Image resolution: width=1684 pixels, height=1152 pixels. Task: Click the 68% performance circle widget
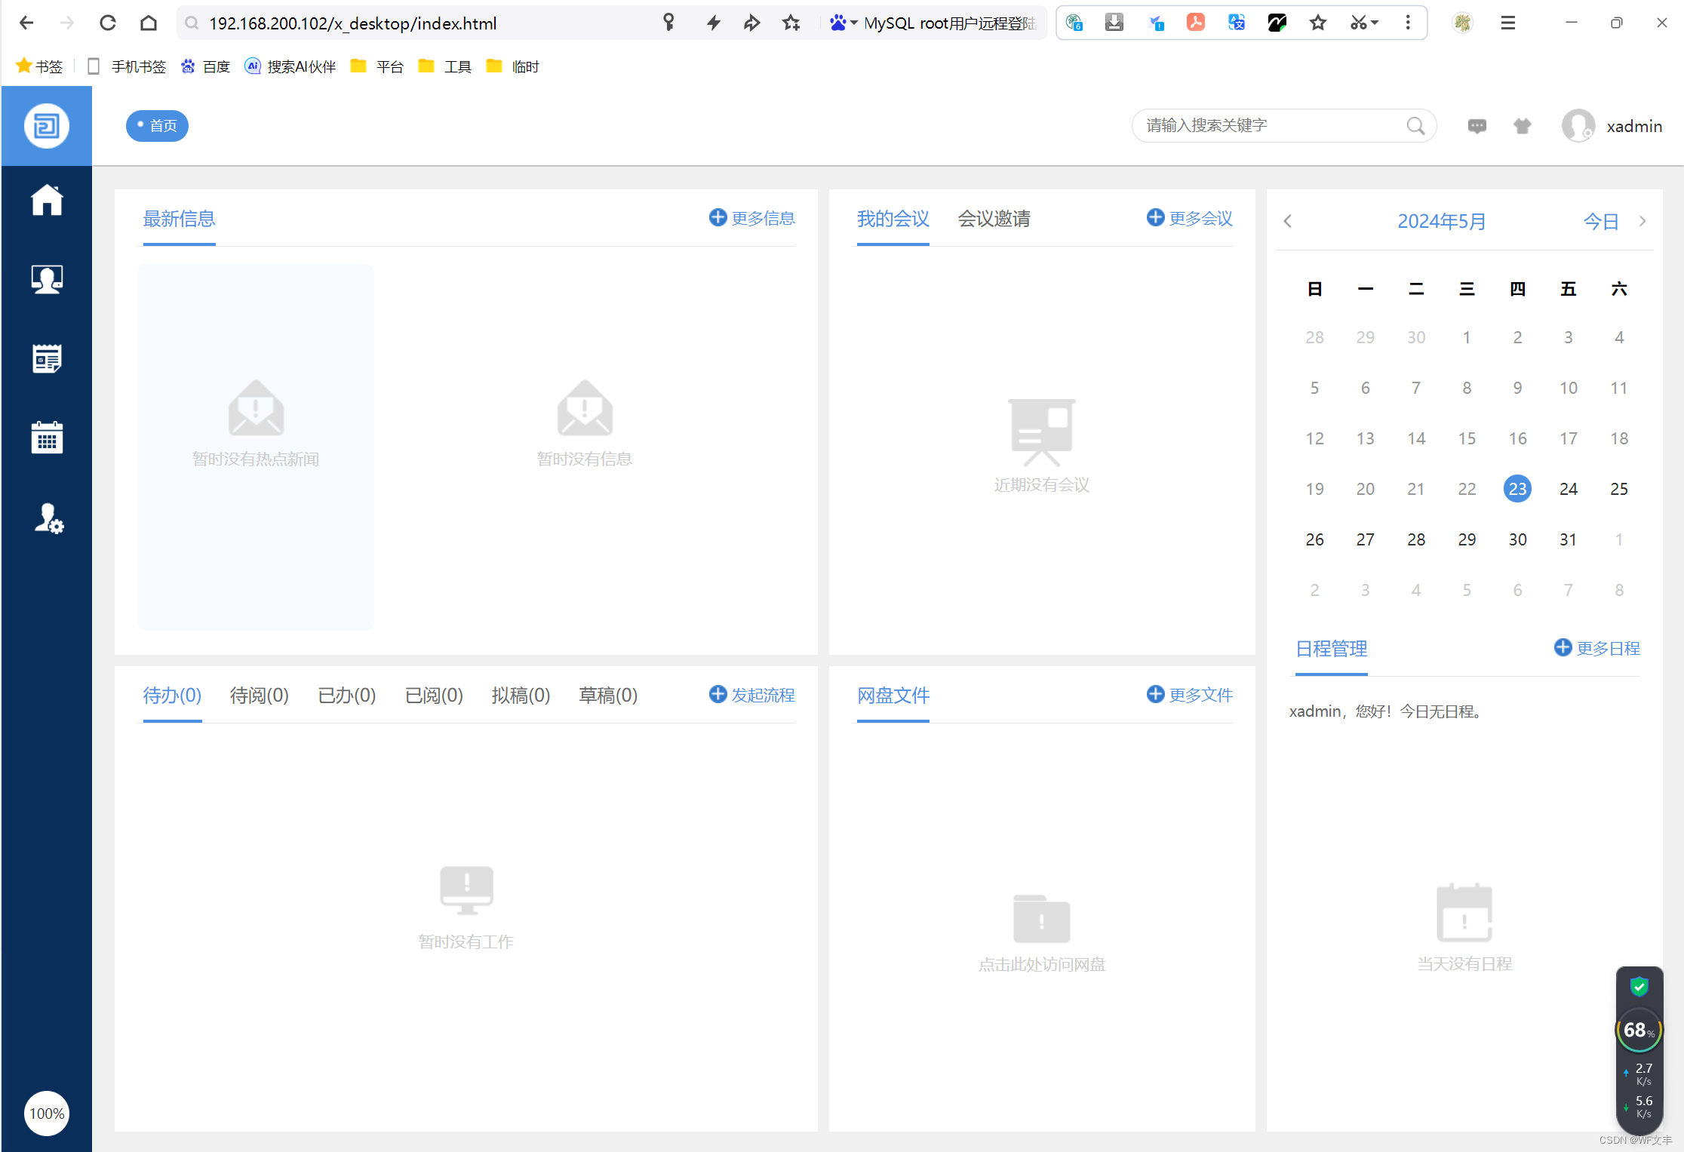point(1638,1029)
